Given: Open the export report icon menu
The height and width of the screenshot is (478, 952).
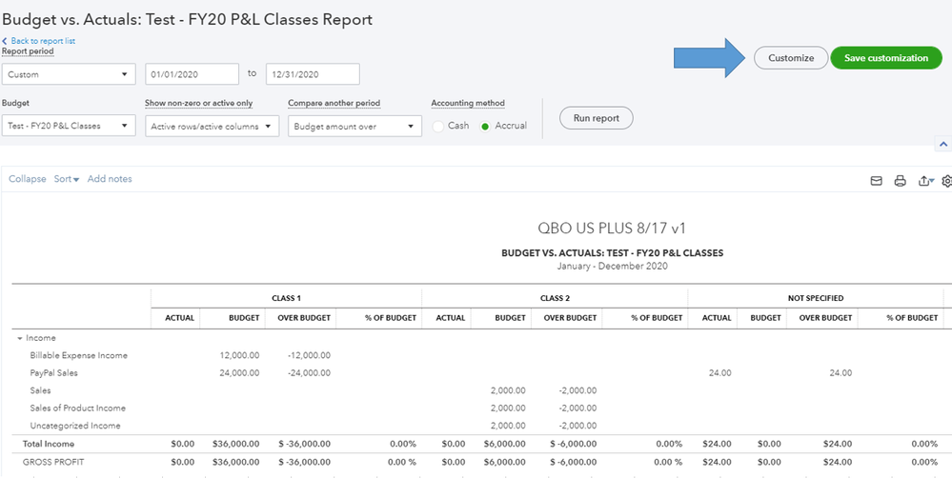Looking at the screenshot, I should tap(924, 181).
